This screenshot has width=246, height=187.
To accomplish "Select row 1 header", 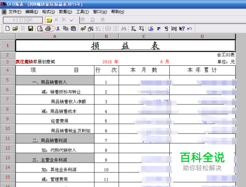I will (7, 46).
